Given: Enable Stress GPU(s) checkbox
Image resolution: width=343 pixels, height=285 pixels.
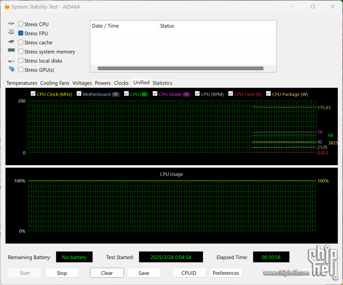Looking at the screenshot, I should point(21,70).
